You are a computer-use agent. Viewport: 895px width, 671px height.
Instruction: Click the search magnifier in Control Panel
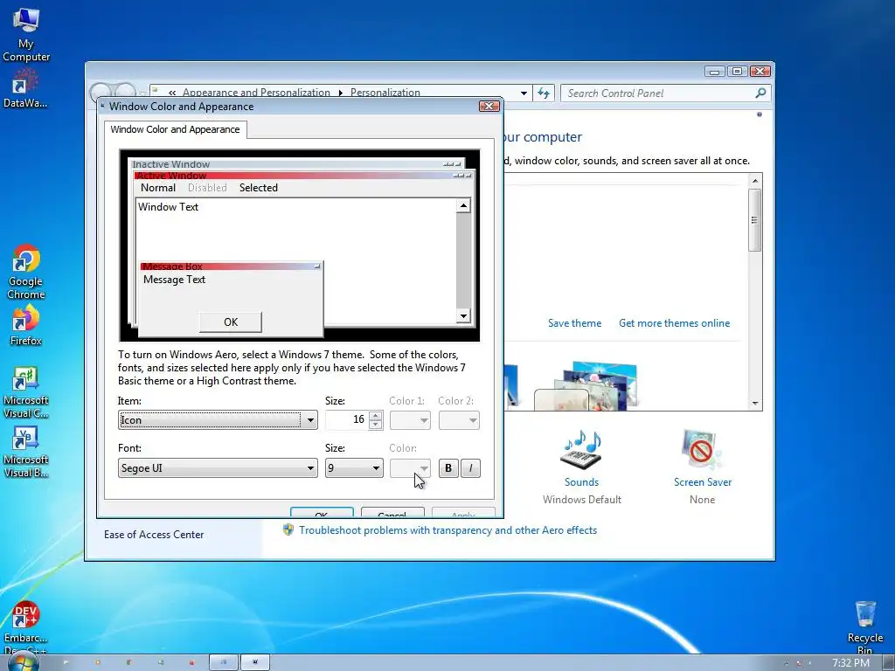[x=760, y=93]
